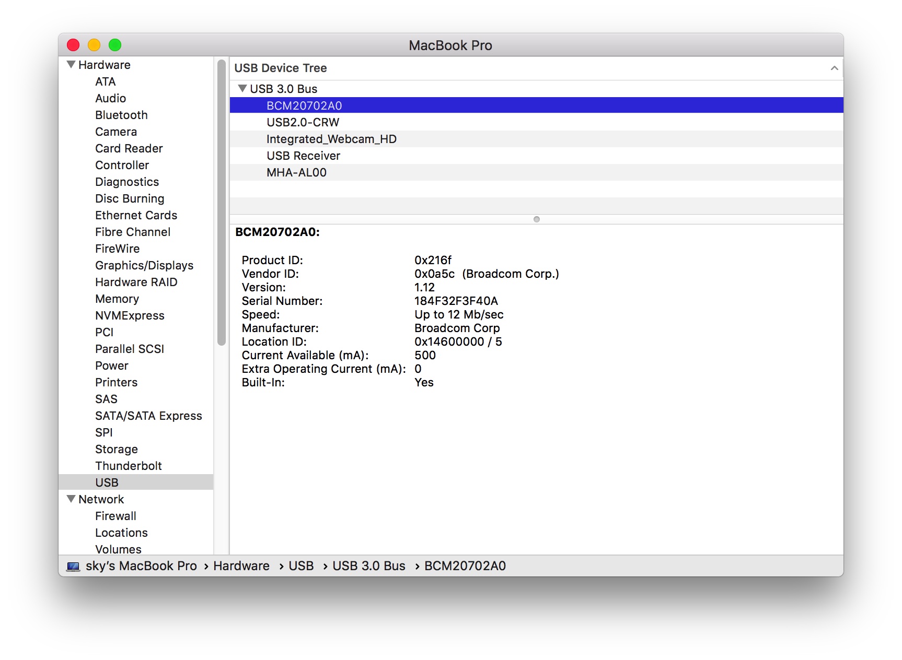Open the Graphics/Displays section
Image resolution: width=902 pixels, height=660 pixels.
(x=144, y=265)
